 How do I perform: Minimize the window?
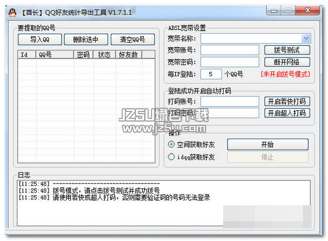coord(274,11)
